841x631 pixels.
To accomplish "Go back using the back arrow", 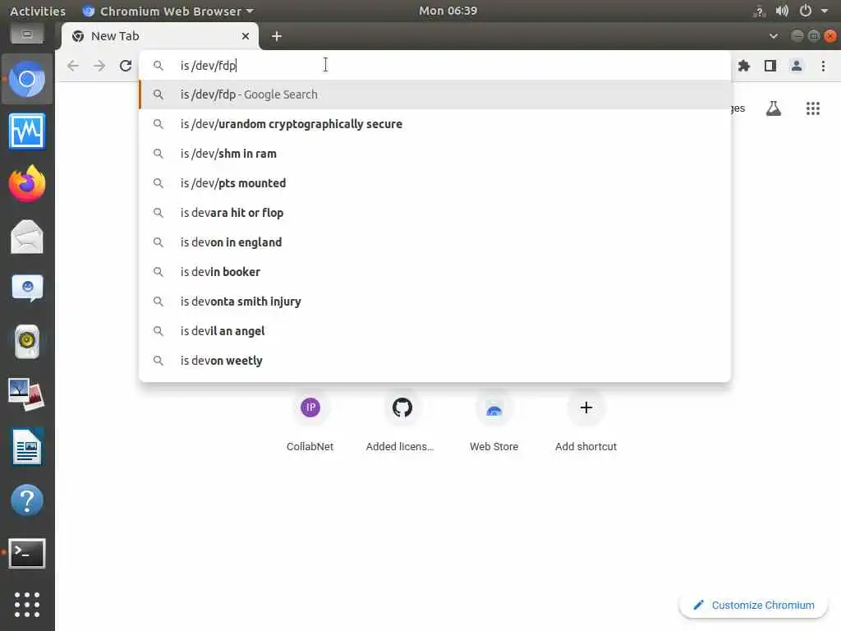I will point(73,66).
